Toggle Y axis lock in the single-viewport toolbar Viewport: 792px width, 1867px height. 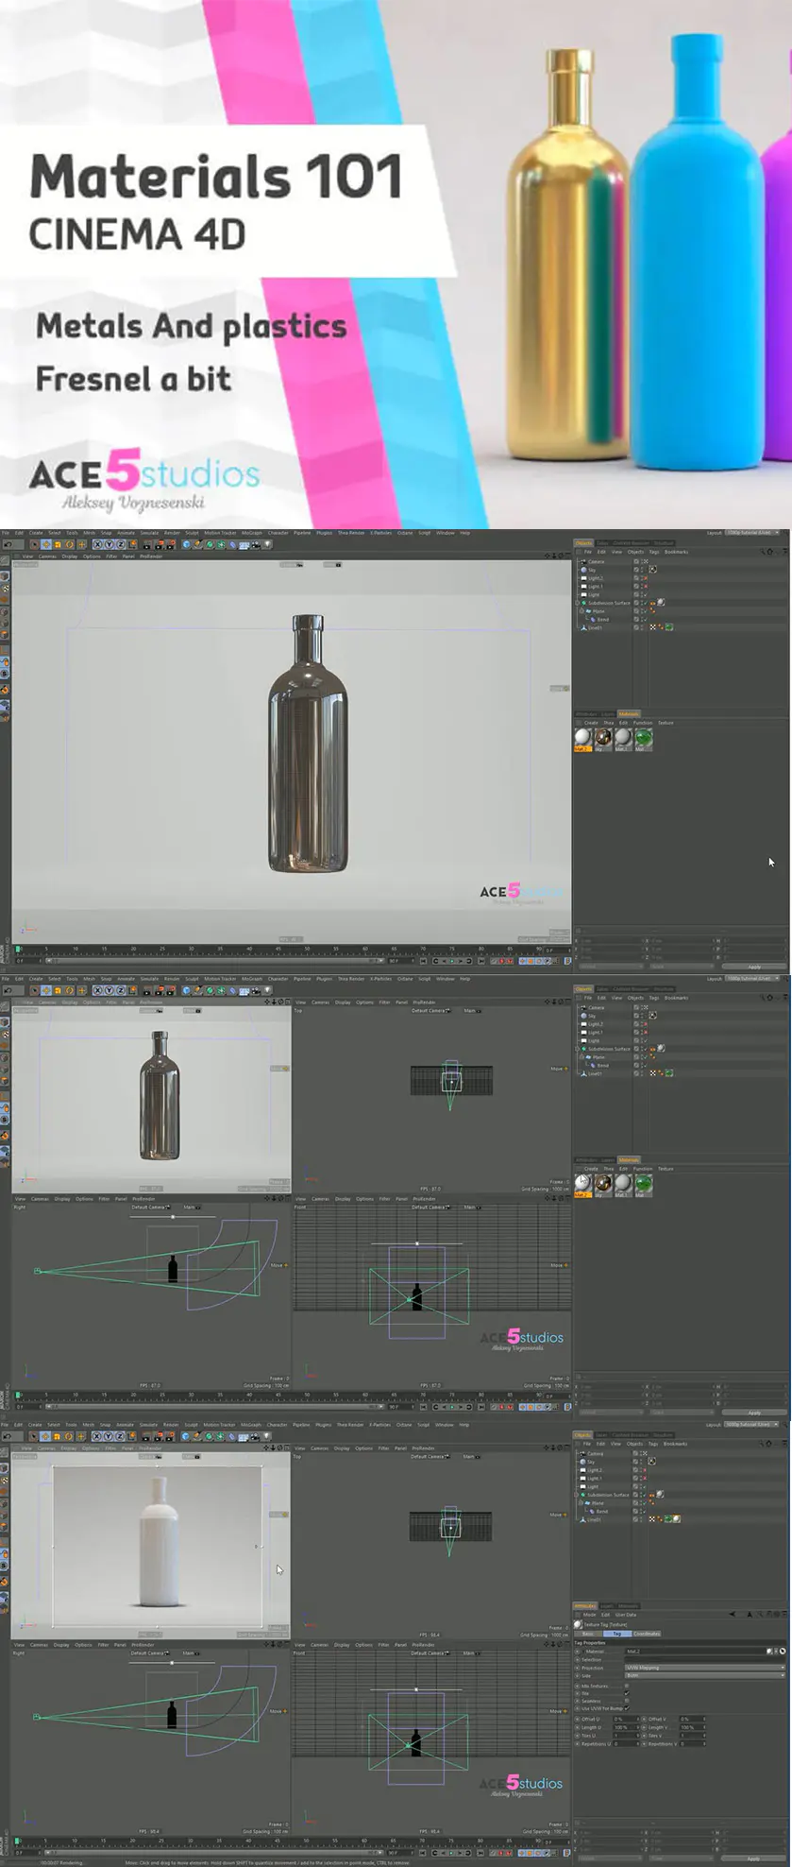point(109,544)
